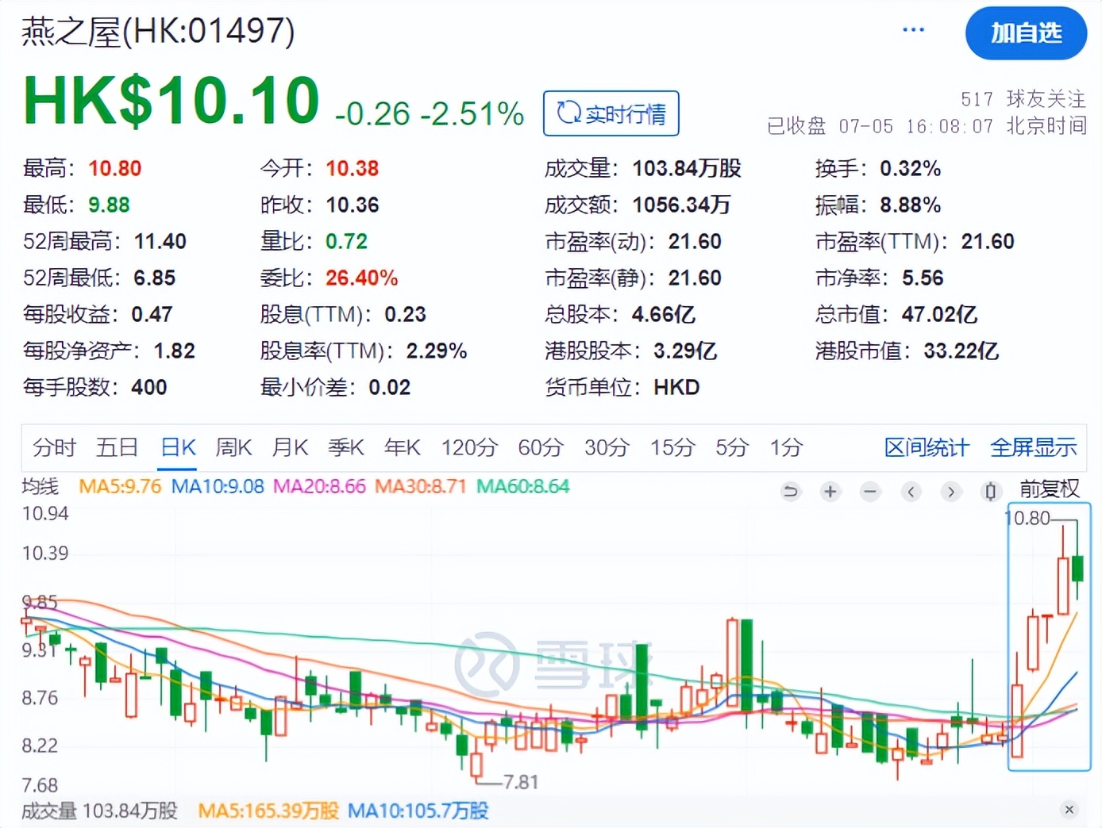This screenshot has height=828, width=1102.
Task: Select the 周K weekly chart tab
Action: coord(233,447)
